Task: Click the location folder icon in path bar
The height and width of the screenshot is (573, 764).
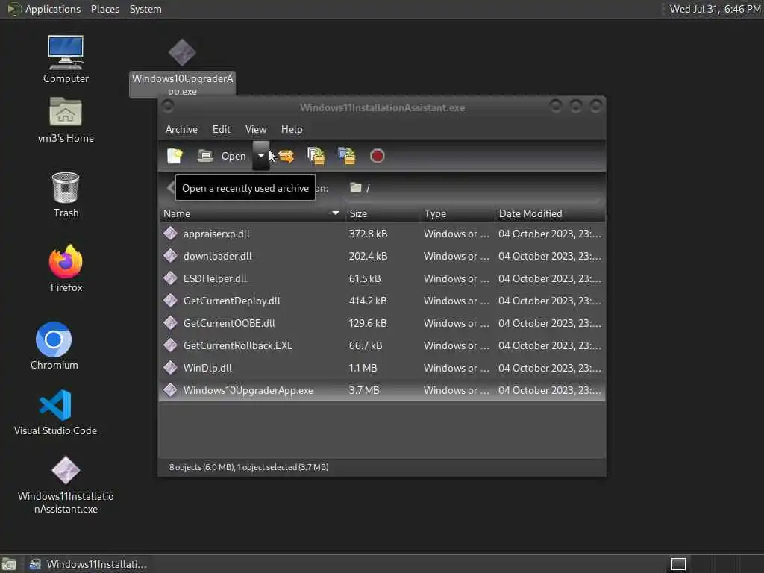Action: 356,187
